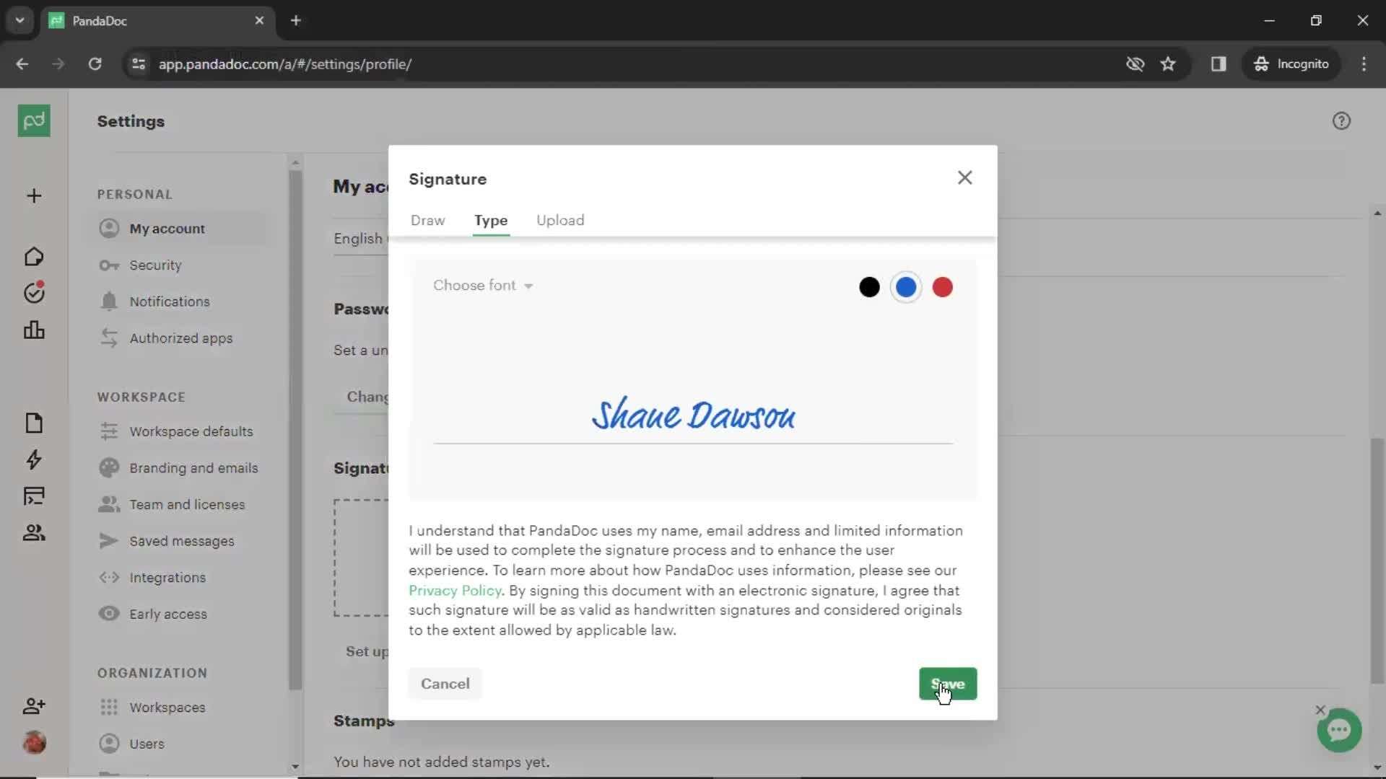Open Workspace Defaults settings
This screenshot has height=779, width=1386.
[x=191, y=431]
